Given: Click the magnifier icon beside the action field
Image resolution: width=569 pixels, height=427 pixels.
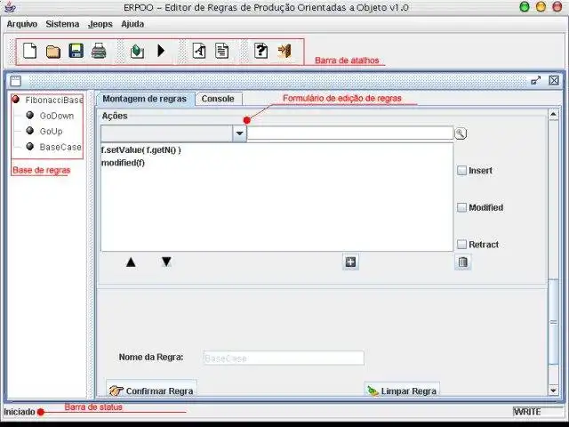Looking at the screenshot, I should point(461,133).
